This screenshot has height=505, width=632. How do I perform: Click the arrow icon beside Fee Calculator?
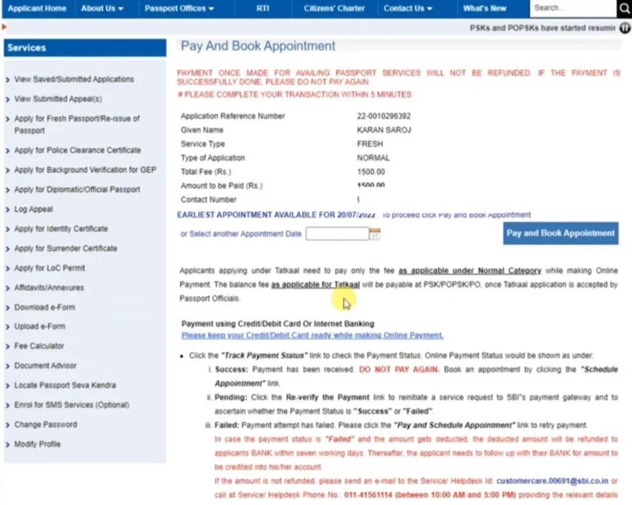pos(8,346)
